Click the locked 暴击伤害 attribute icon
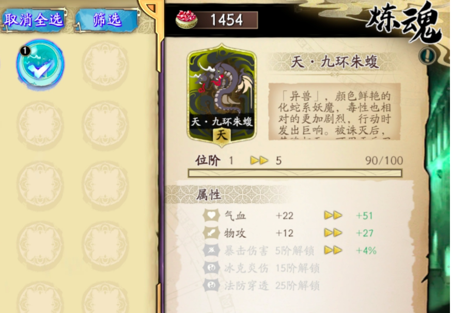The height and width of the screenshot is (313, 451). click(211, 251)
